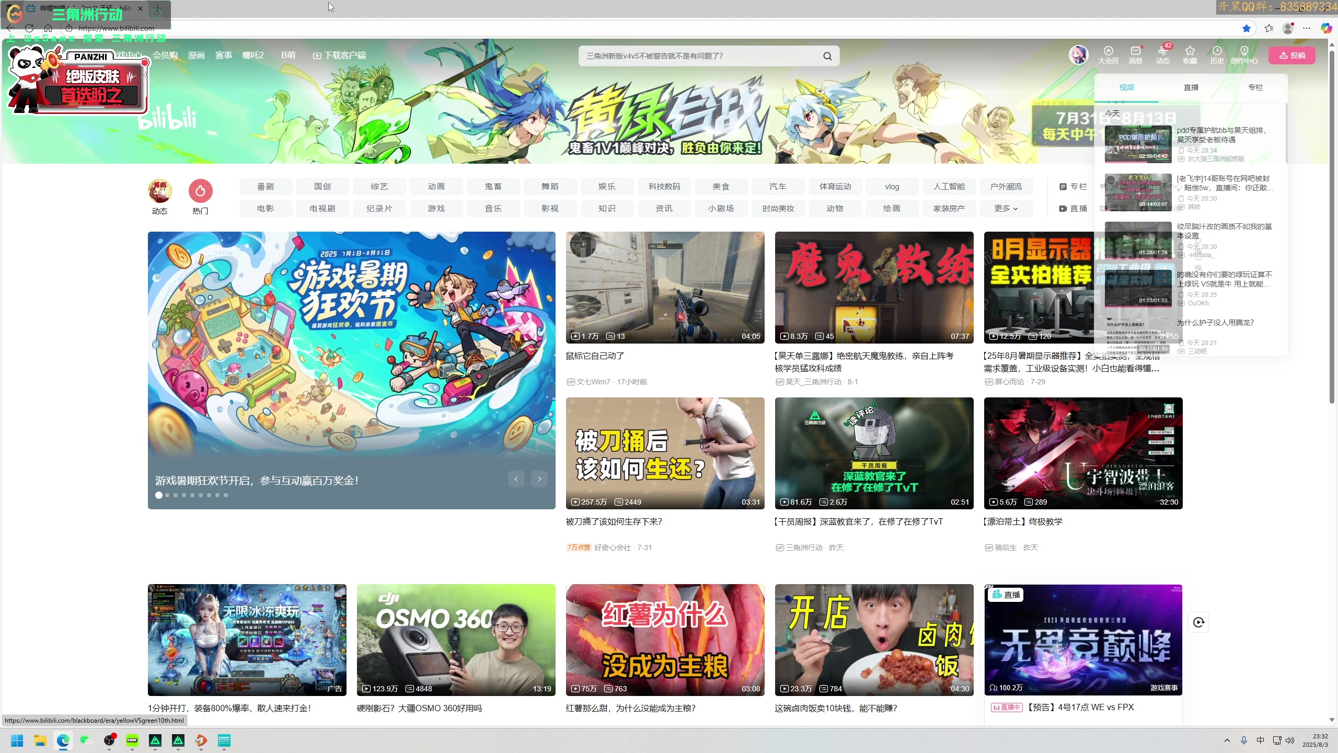The image size is (1338, 753).
Task: Open the 被刀捅后该如何生还 video thumbnail
Action: [665, 453]
